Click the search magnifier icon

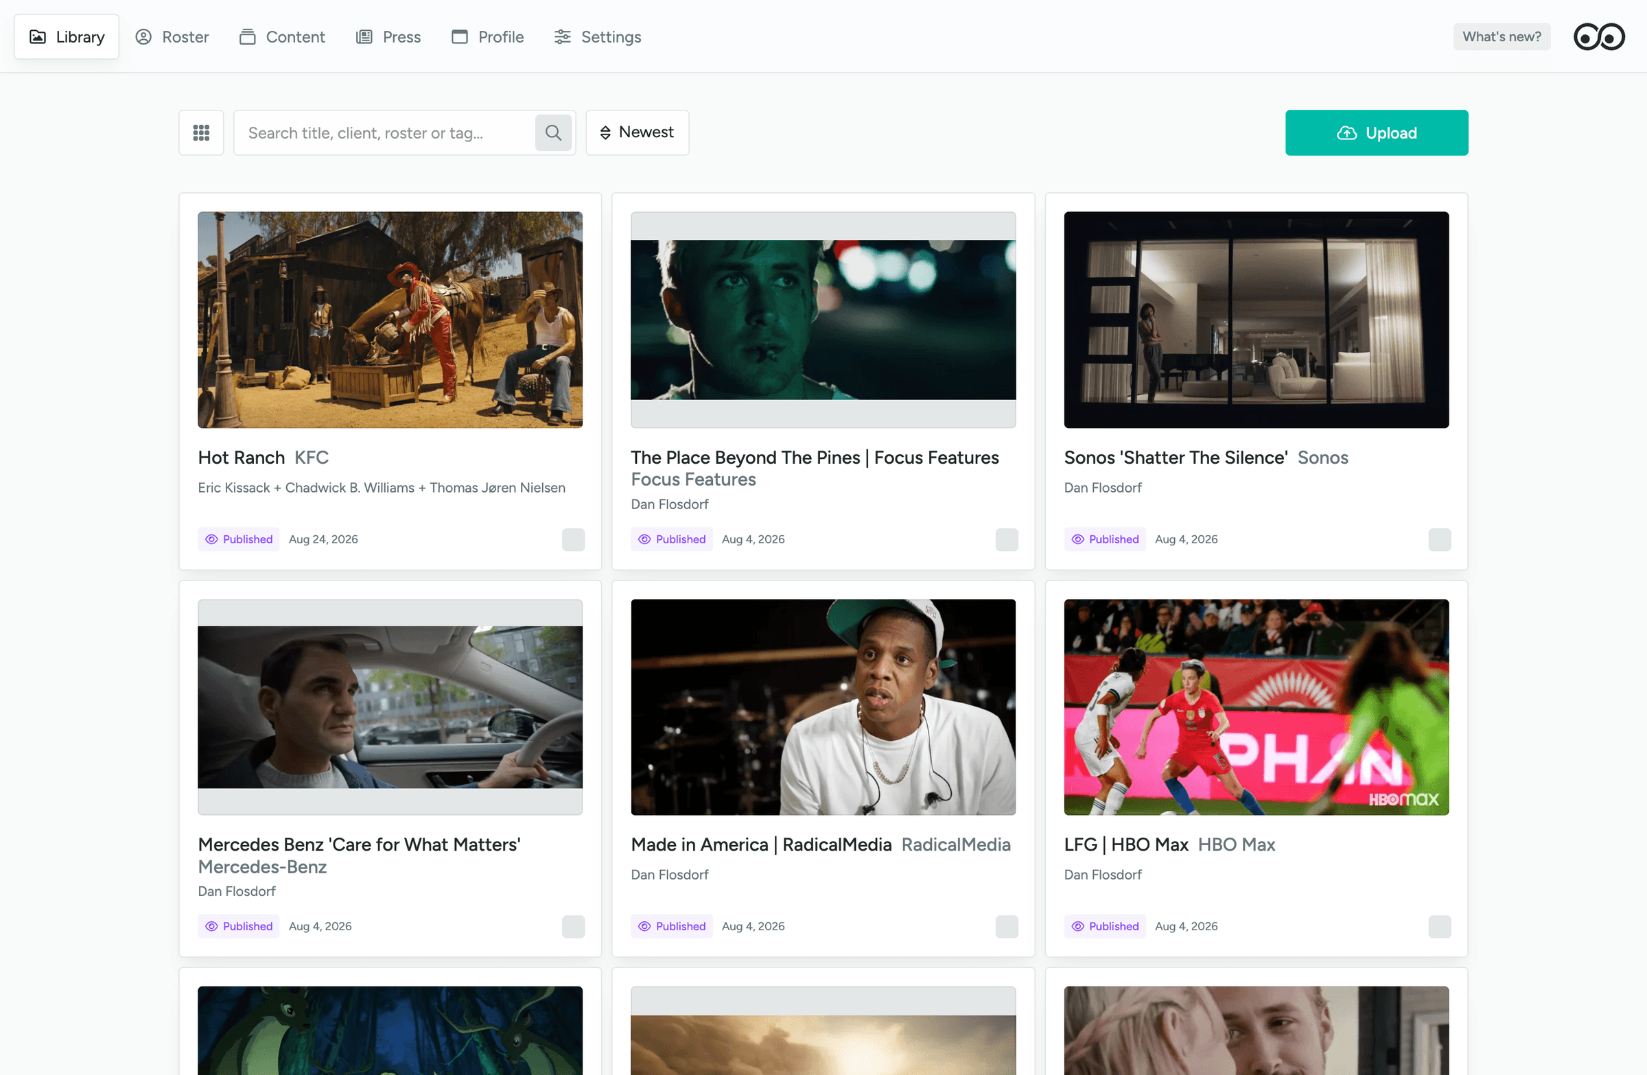coord(553,132)
